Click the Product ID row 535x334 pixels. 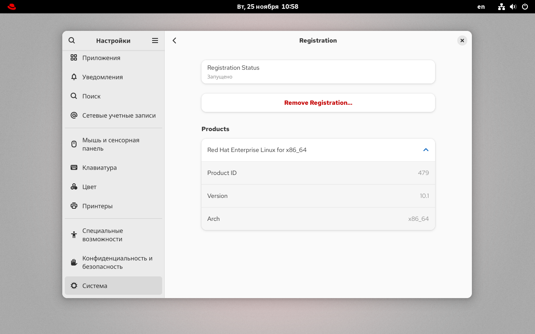point(318,173)
